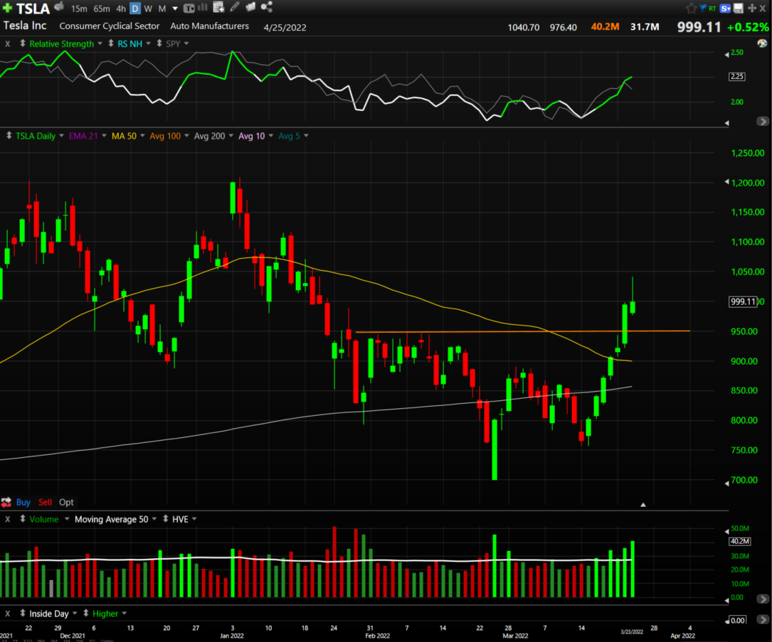772x642 pixels.
Task: Close the Volume pane with X
Action: [x=7, y=519]
